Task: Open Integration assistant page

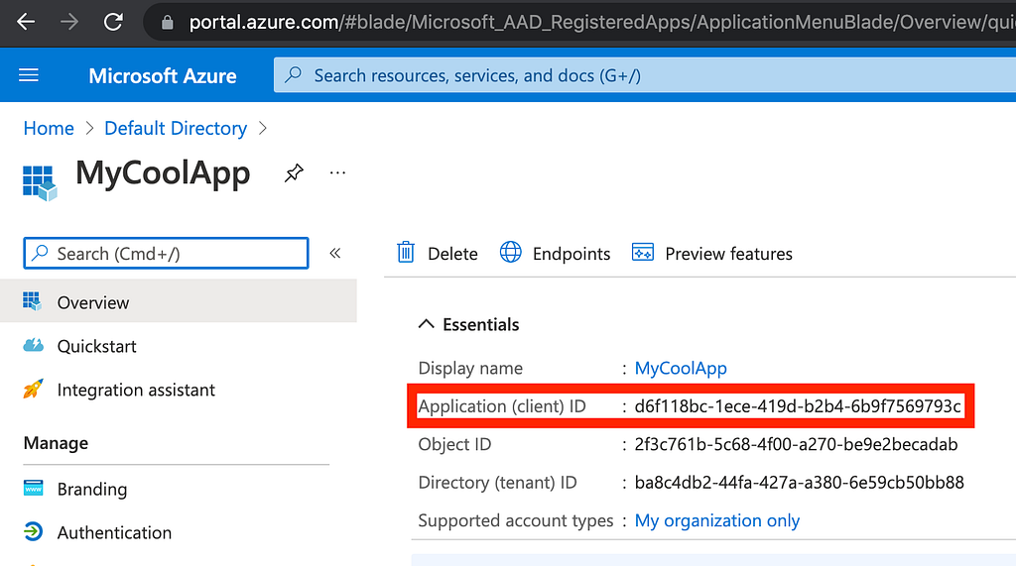Action: pyautogui.click(x=136, y=390)
